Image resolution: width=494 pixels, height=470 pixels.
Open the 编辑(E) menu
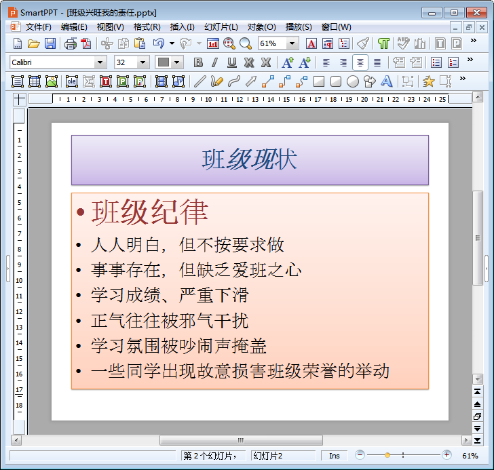[x=74, y=27]
